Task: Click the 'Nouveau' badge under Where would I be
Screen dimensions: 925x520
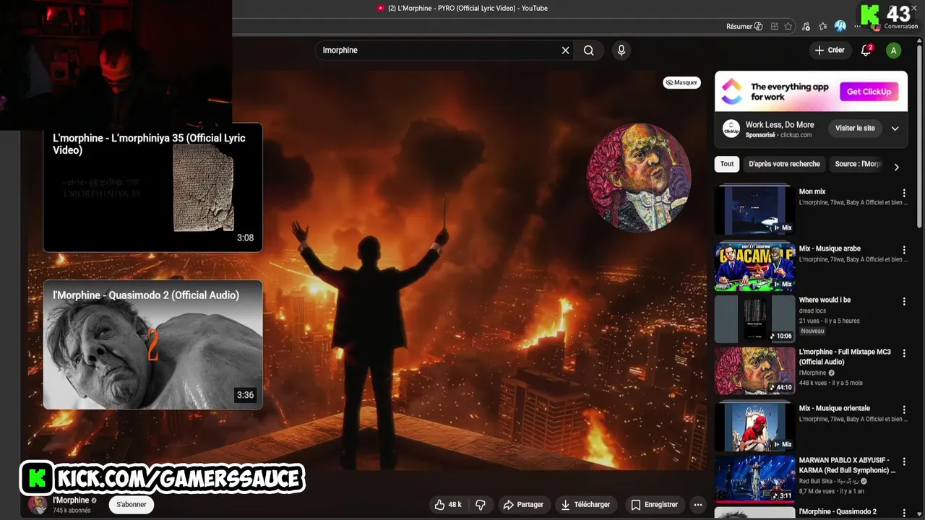Action: pyautogui.click(x=812, y=331)
